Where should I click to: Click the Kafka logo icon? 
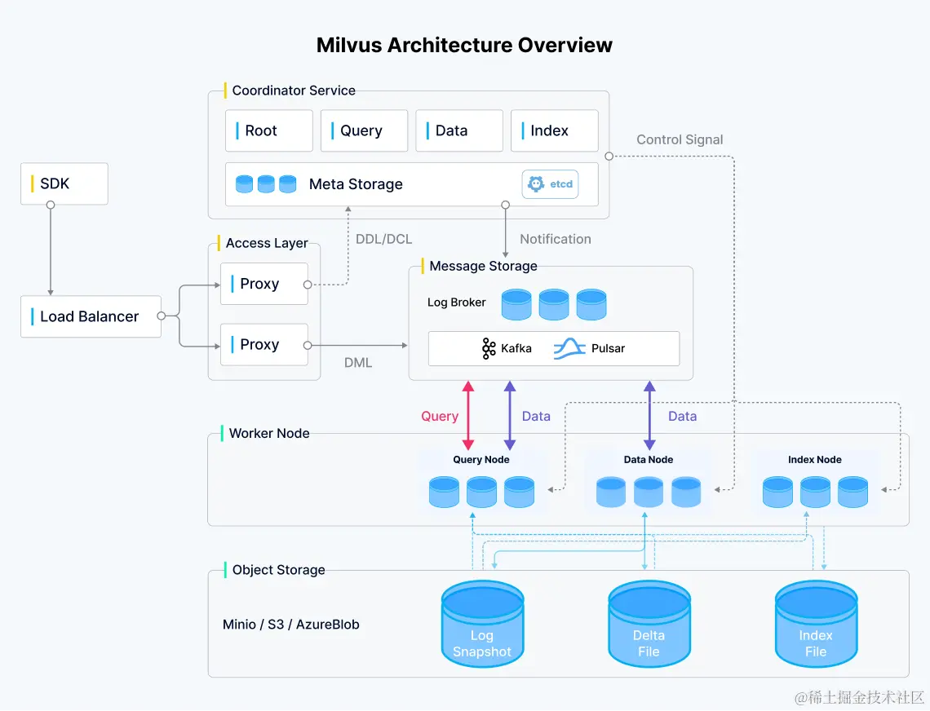[x=488, y=349]
